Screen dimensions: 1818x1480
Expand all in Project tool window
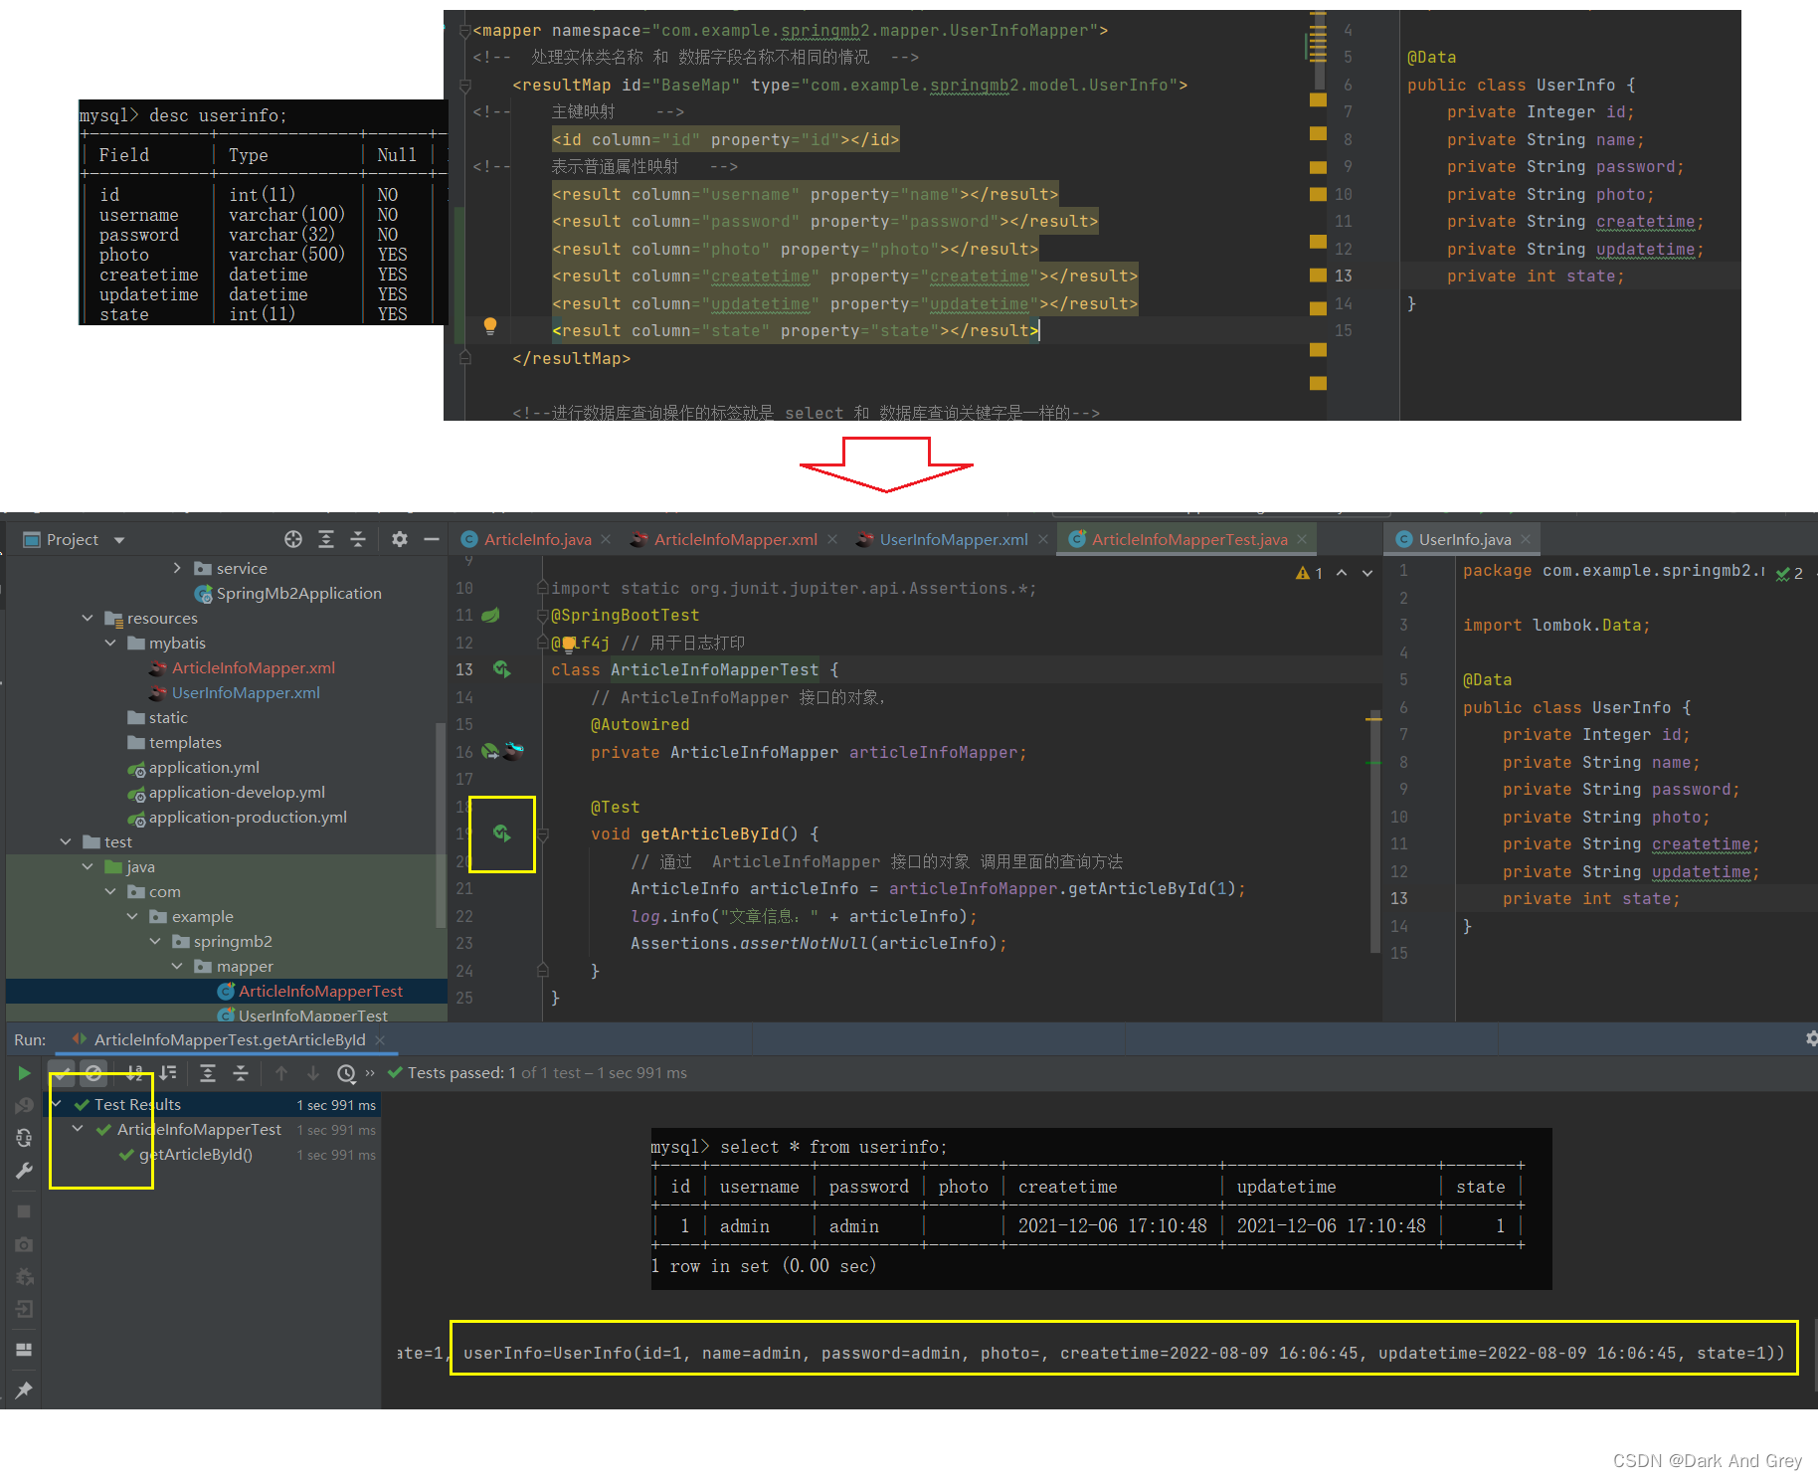326,539
